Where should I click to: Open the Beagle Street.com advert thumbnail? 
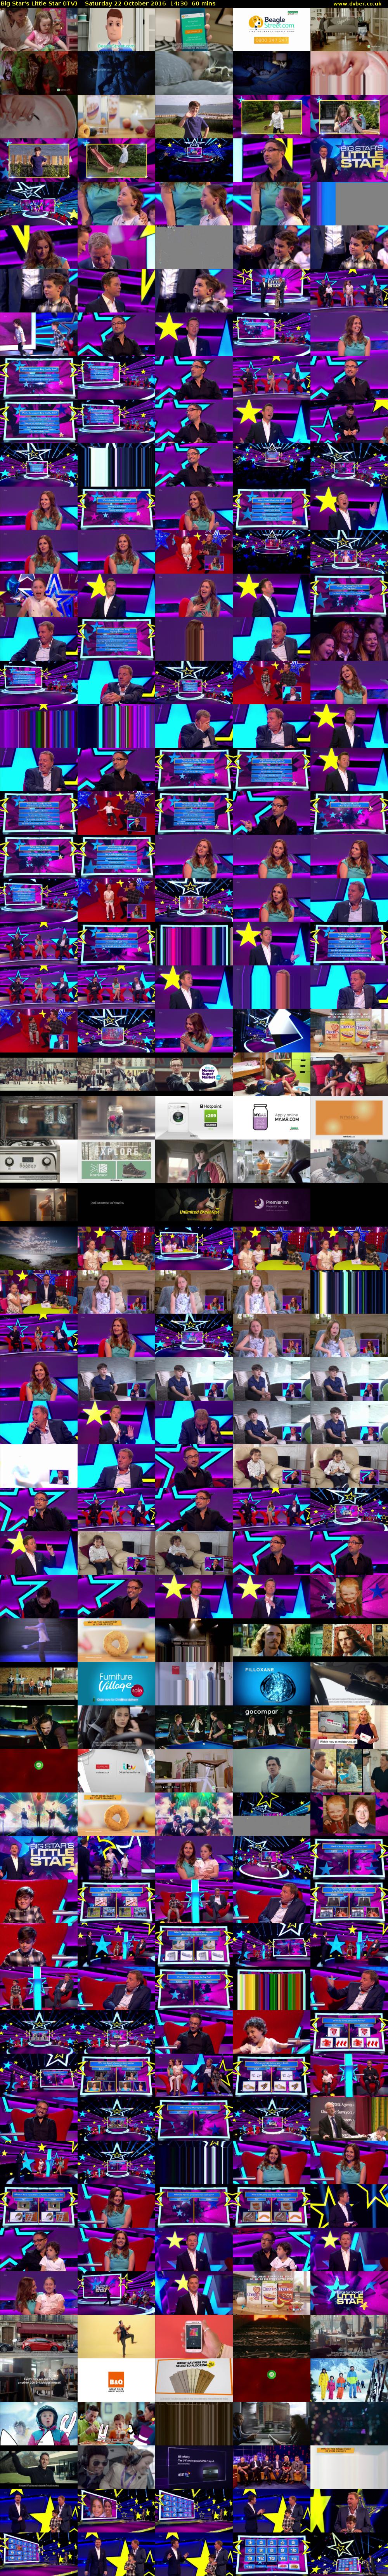271,29
